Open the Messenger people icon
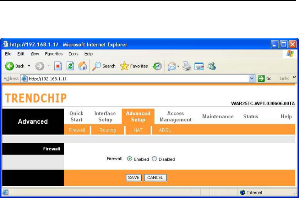 212,66
